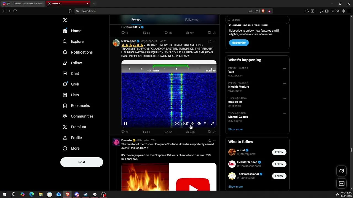Open the messages floating button
Image resolution: width=353 pixels, height=198 pixels.
pyautogui.click(x=342, y=183)
